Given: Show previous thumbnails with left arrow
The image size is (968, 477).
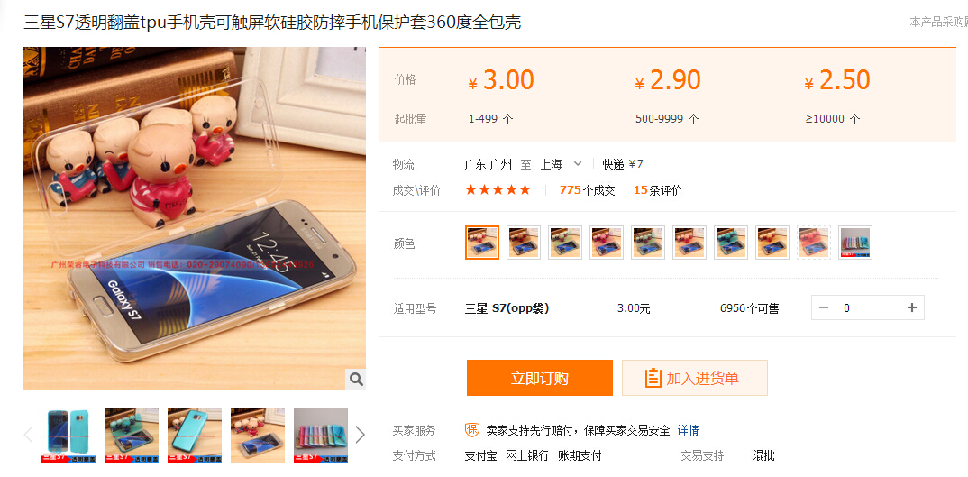Looking at the screenshot, I should [x=29, y=435].
